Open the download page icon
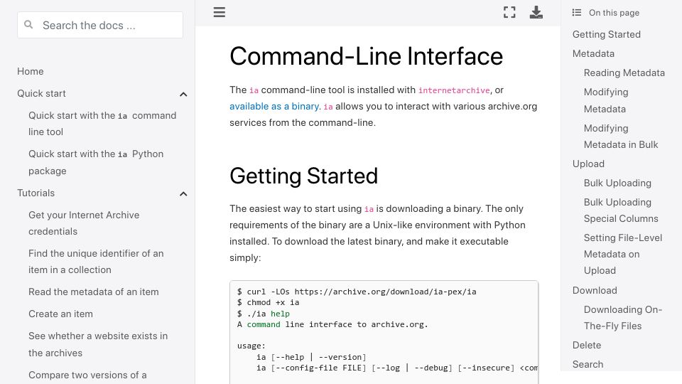This screenshot has width=682, height=384. tap(536, 12)
